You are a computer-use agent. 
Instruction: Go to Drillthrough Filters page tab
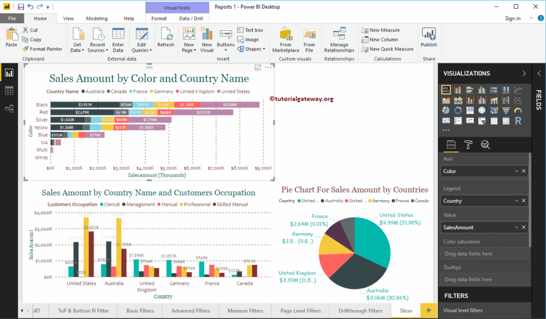[360, 310]
